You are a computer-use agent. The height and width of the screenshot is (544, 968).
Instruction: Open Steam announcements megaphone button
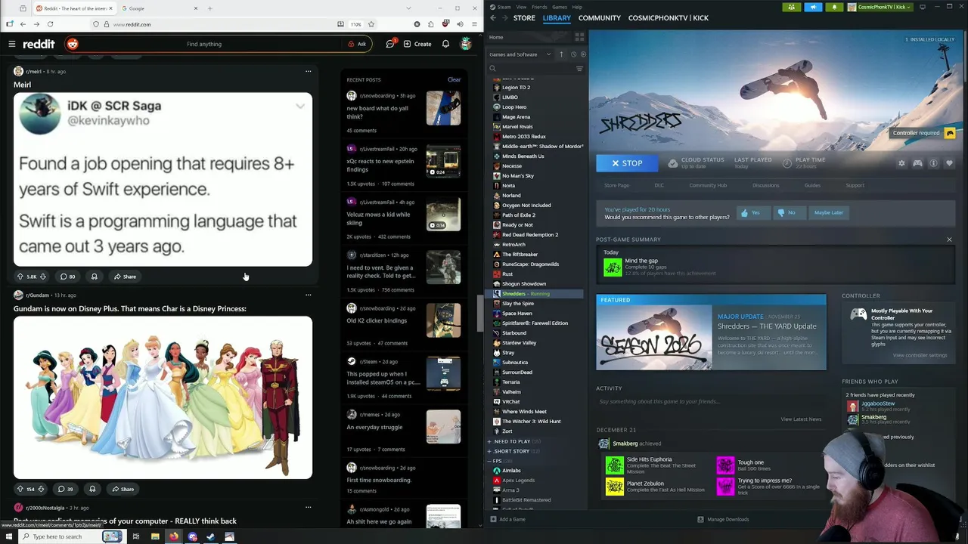[813, 7]
